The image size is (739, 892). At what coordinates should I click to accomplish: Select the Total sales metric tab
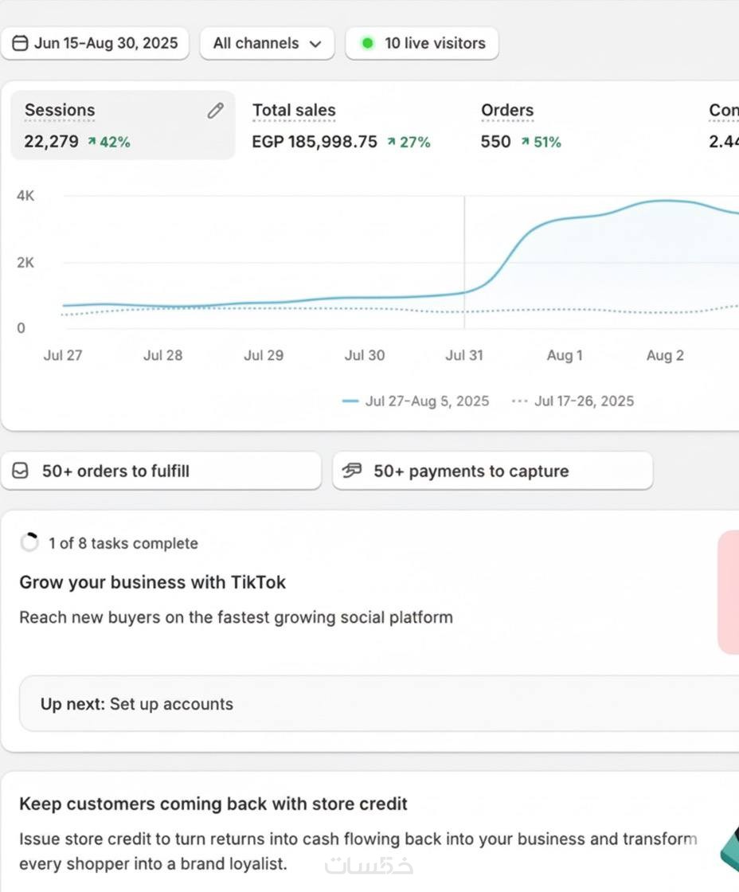[341, 125]
